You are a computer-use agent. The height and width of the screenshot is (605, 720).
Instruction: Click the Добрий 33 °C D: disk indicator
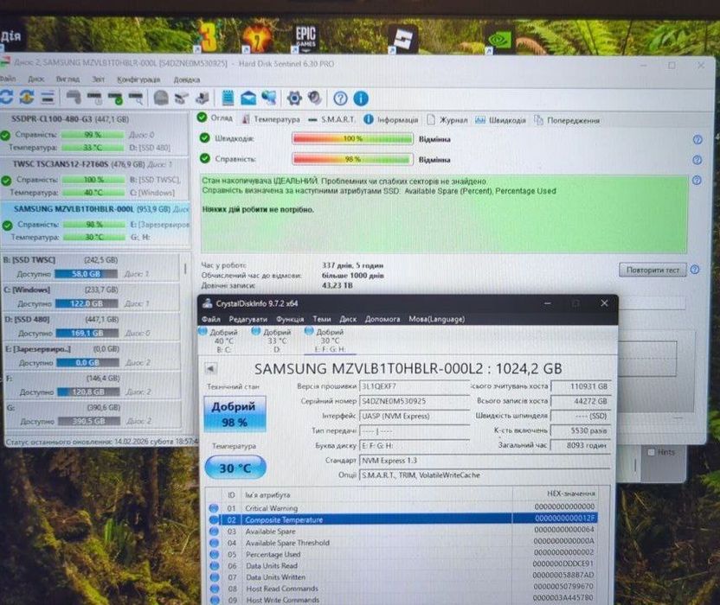point(275,341)
